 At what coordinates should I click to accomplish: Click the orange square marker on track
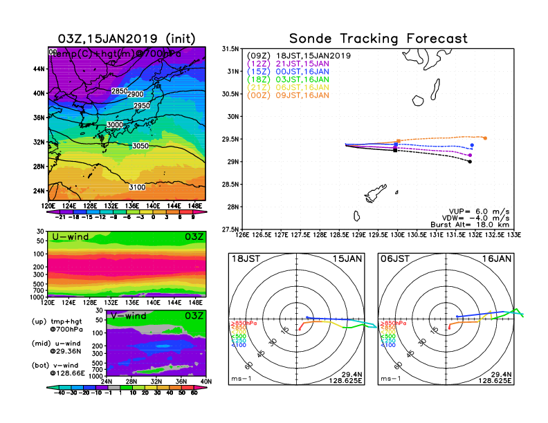[x=397, y=141]
